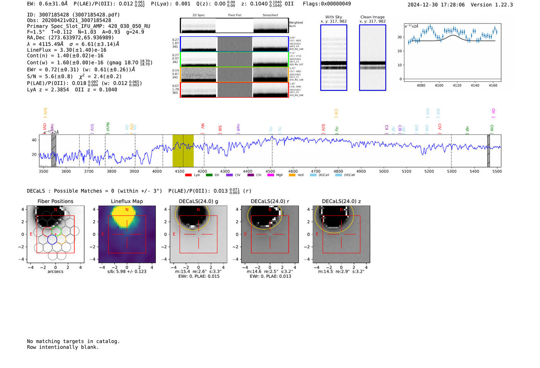Click the 2D Spec column header
Viewport: 540px width, 368px height.
pyautogui.click(x=199, y=15)
